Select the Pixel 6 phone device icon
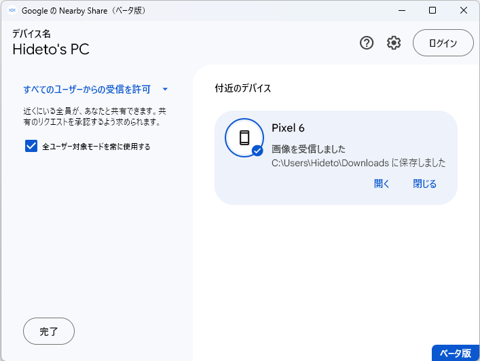 244,138
